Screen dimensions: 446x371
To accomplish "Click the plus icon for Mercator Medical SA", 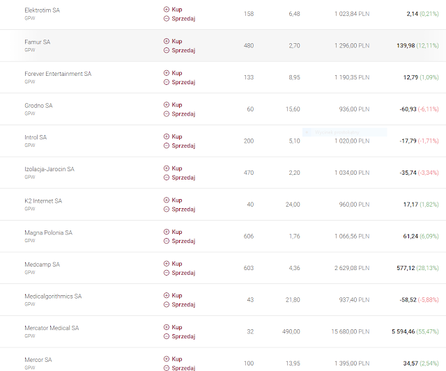I will click(167, 328).
